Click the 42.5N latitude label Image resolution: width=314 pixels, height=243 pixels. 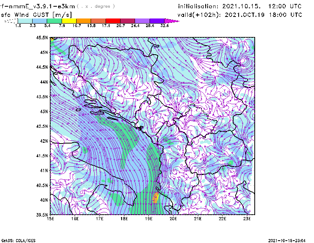tap(42, 126)
